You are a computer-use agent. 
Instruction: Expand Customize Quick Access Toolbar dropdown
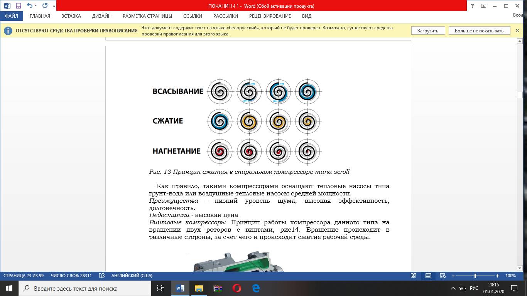(54, 6)
